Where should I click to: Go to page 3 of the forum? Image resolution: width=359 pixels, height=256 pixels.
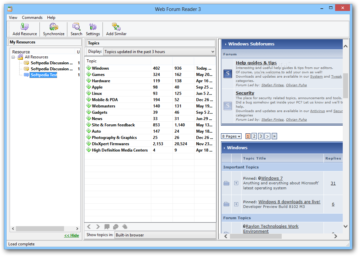point(260,136)
